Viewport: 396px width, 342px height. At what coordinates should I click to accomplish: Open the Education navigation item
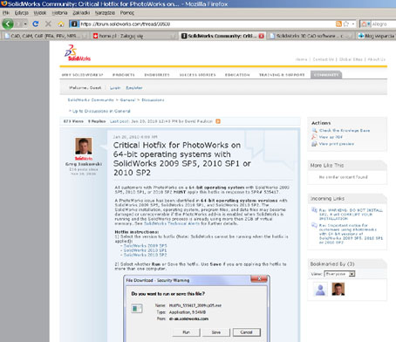click(237, 75)
